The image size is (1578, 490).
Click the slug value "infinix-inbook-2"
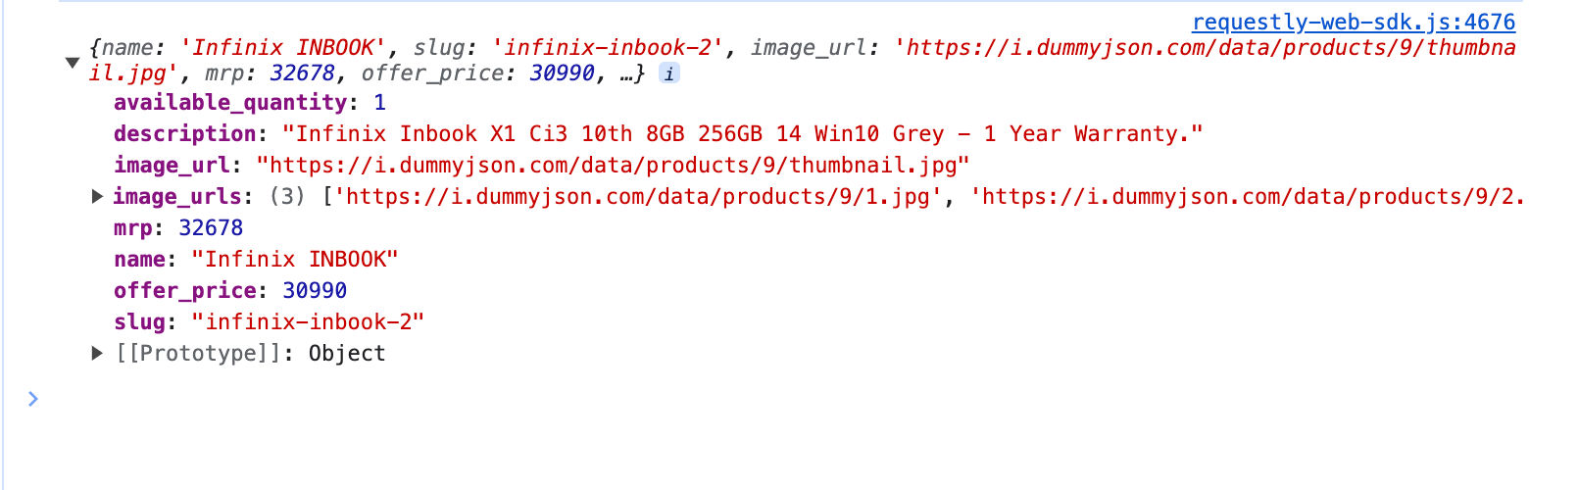[x=308, y=321]
